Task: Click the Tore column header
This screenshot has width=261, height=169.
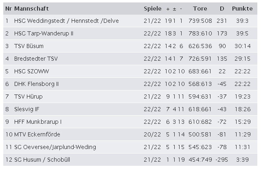Action: pos(200,9)
